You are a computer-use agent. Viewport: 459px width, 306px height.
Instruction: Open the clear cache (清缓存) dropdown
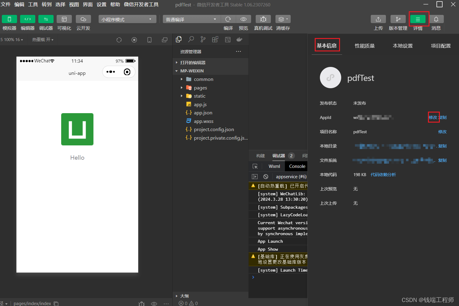(x=283, y=19)
